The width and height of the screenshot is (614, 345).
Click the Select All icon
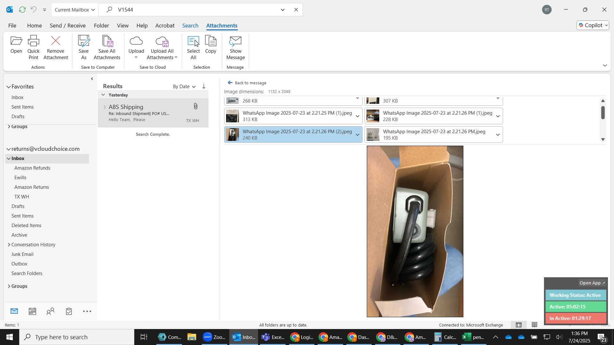pyautogui.click(x=193, y=48)
